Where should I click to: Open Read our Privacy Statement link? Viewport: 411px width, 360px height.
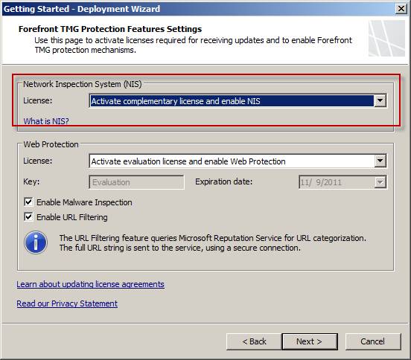[x=67, y=303]
